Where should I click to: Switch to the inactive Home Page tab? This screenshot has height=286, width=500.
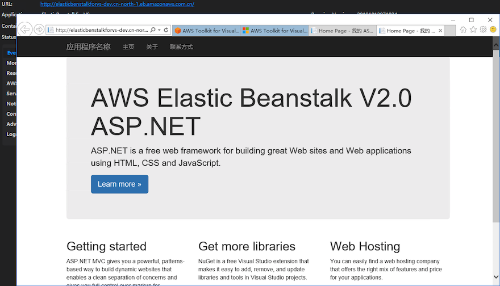coord(343,31)
